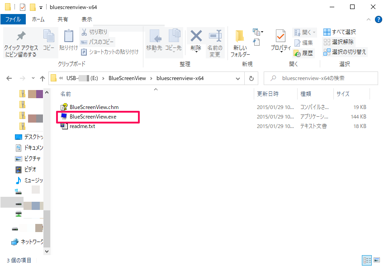Click the easy access shortcut icon
Image resolution: width=384 pixels, height=266 pixels.
pos(256,42)
